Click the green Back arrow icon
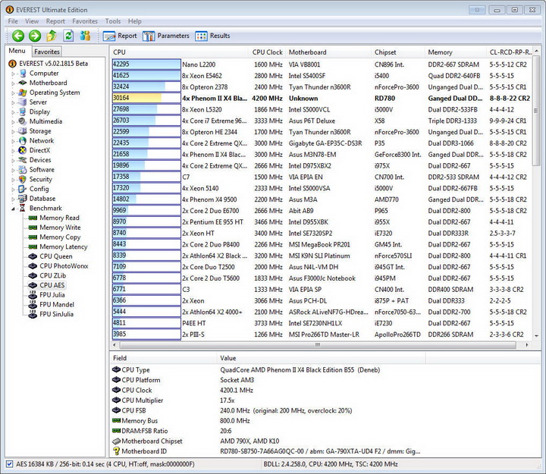The width and height of the screenshot is (546, 474). (18, 36)
